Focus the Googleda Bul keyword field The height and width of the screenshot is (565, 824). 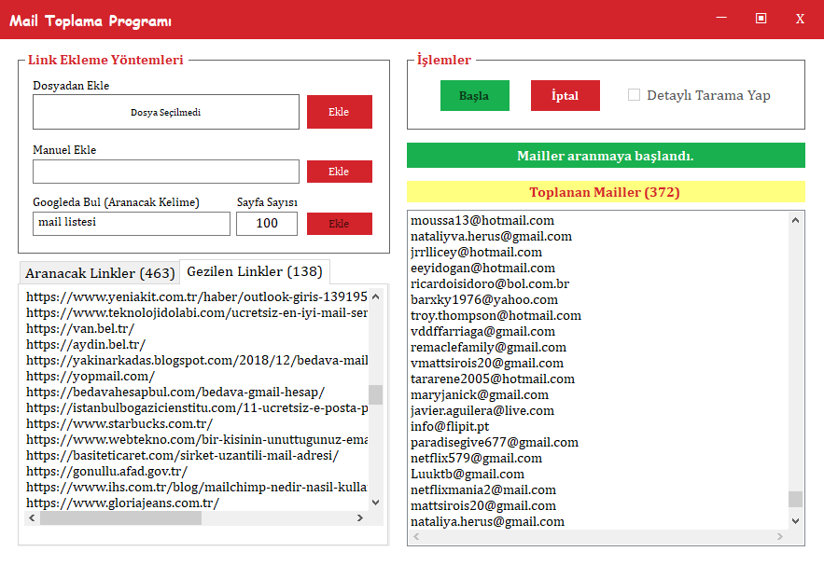coord(131,224)
